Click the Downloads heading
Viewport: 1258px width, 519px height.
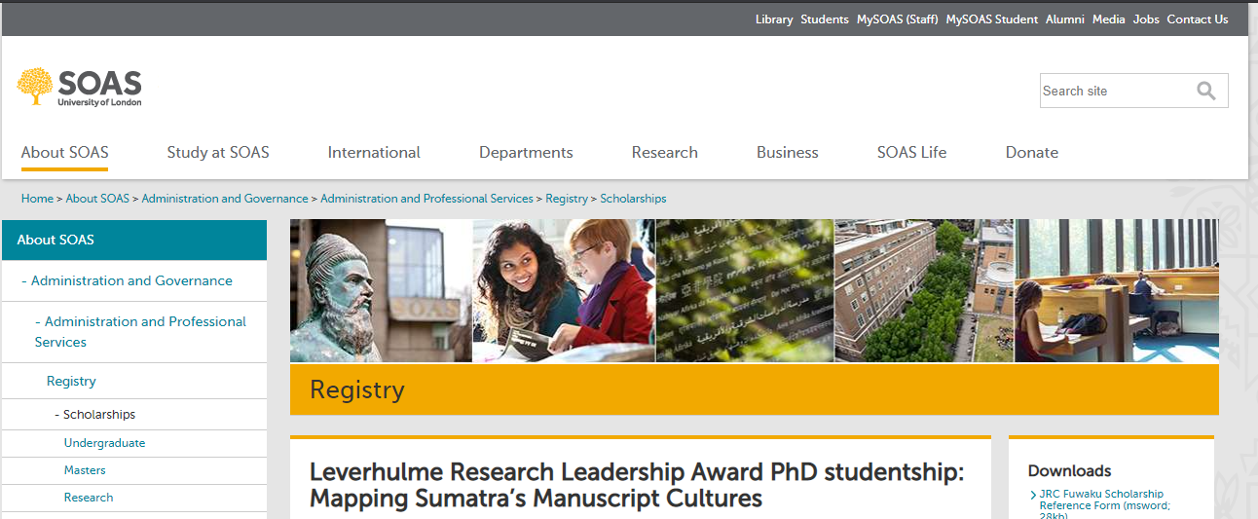(x=1069, y=470)
